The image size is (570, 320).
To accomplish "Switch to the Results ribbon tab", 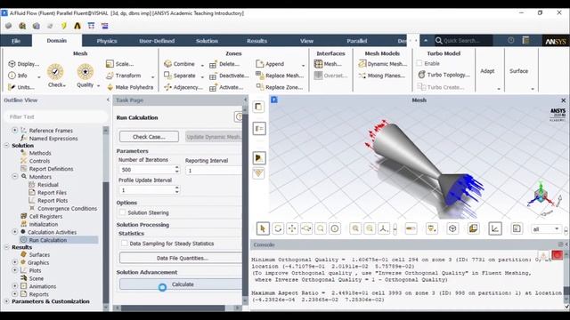I will tap(257, 41).
